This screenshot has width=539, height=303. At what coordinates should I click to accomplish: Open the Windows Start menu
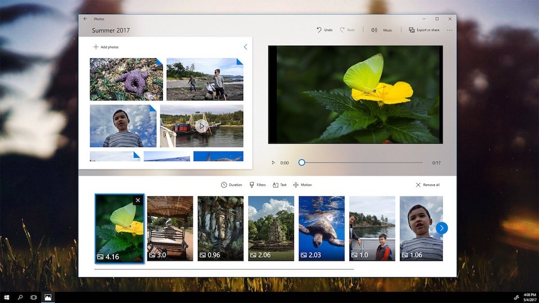(x=7, y=297)
